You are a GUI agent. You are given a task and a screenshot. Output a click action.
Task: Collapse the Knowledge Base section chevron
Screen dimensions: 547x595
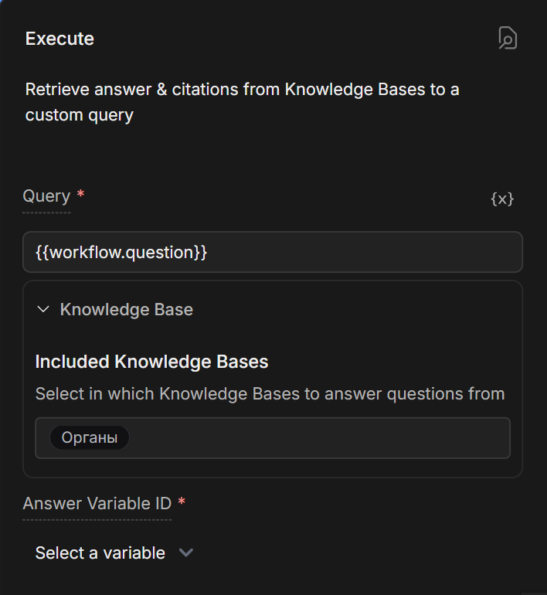click(43, 310)
